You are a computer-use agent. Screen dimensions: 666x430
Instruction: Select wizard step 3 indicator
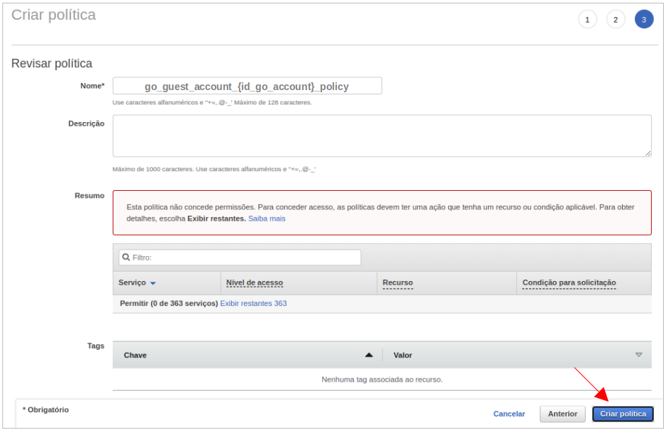pos(644,20)
